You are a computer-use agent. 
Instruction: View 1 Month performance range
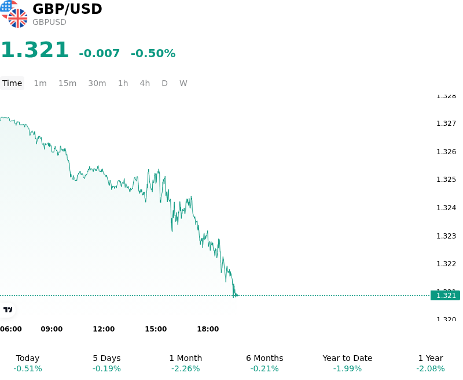click(185, 363)
